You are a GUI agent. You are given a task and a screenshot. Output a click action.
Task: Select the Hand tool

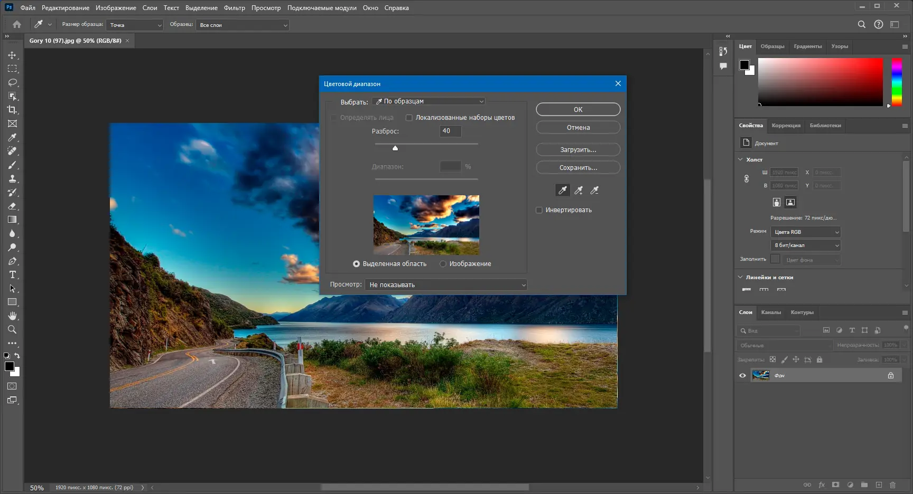click(12, 316)
